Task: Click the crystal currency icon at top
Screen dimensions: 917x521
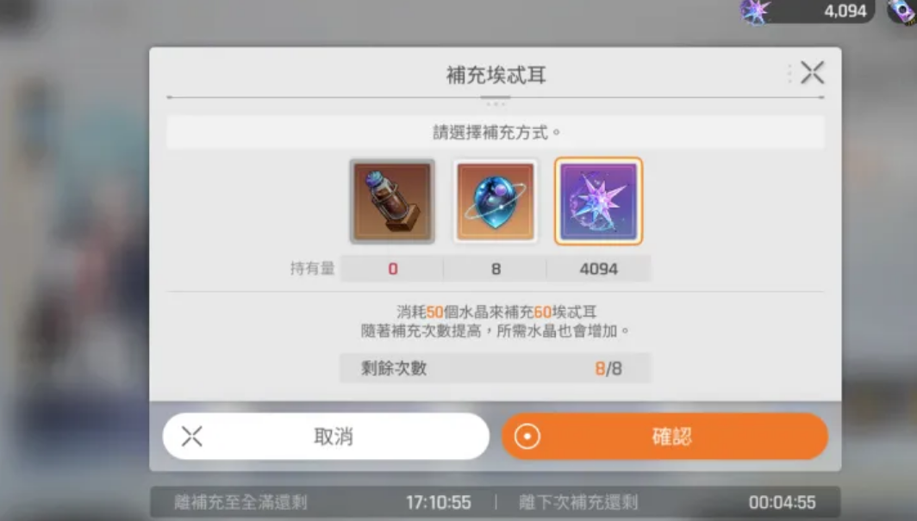Action: coord(754,12)
